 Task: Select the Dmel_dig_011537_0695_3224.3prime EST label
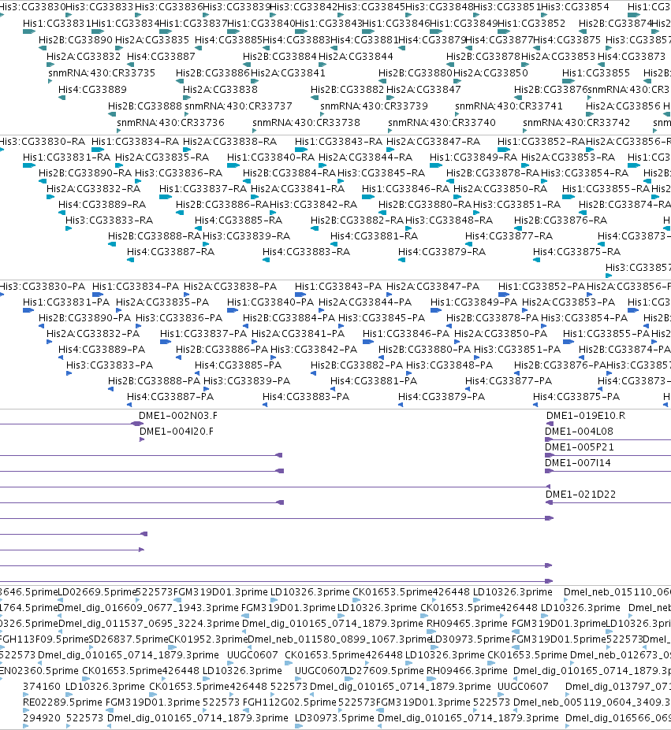point(149,624)
